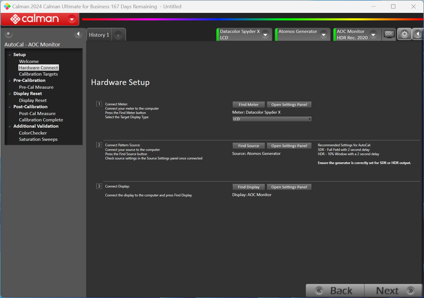
Task: Maximize the Calman window
Action: (393, 6)
